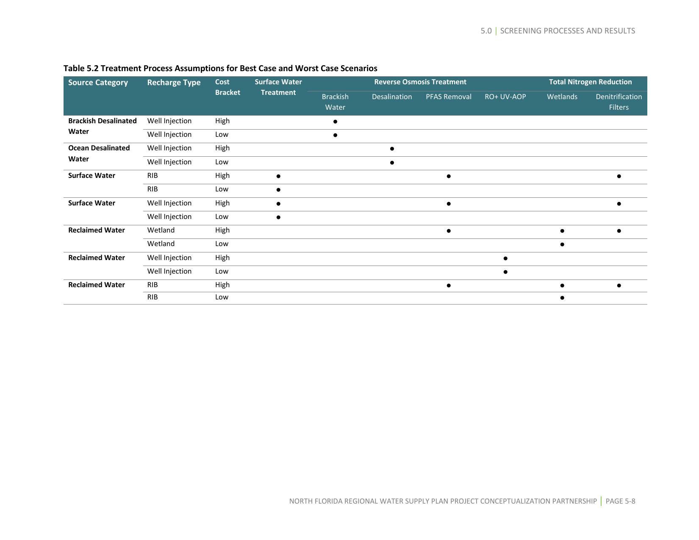Viewport: 699px width, 540px height.
Task: Select the Brackish Desalinated Water row label
Action: (102, 126)
